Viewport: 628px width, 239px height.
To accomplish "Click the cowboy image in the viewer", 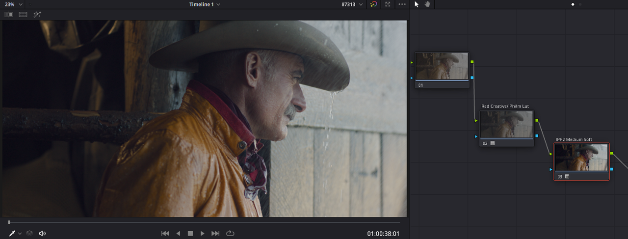I will click(205, 119).
